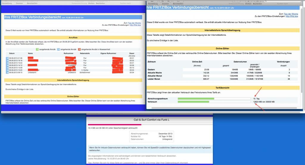Click the Dezember 2013 billing month value

(165, 133)
